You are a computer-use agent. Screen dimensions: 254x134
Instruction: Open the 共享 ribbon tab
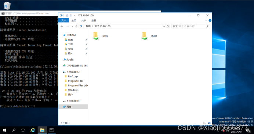tap(84, 20)
